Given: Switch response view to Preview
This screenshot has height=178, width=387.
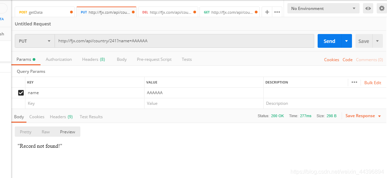Looking at the screenshot, I should pyautogui.click(x=68, y=132).
